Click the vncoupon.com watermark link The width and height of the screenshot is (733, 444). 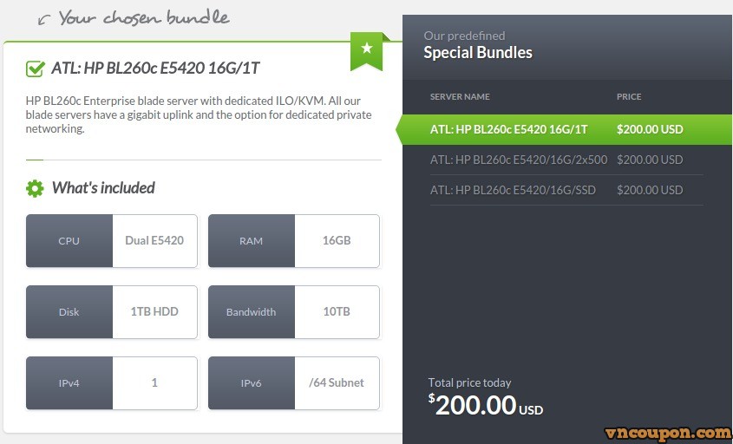(668, 434)
